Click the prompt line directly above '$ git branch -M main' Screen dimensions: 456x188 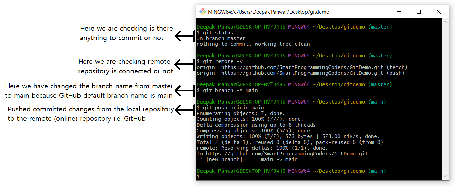[294, 84]
